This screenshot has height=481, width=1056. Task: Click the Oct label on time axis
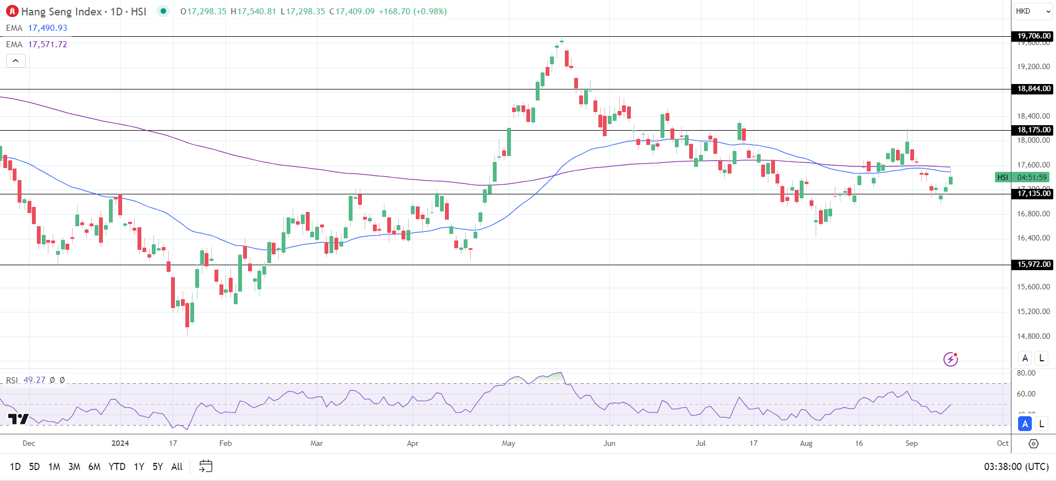click(1003, 443)
